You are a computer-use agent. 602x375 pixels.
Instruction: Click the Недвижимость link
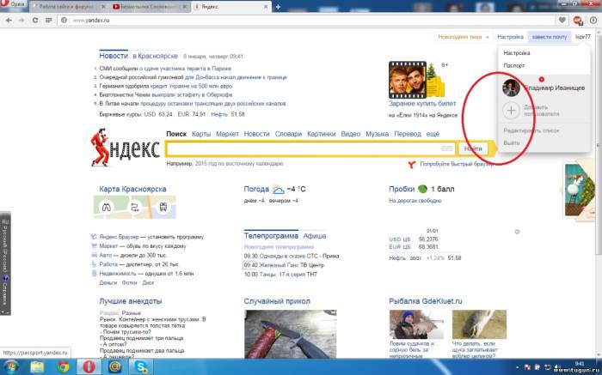pos(118,274)
